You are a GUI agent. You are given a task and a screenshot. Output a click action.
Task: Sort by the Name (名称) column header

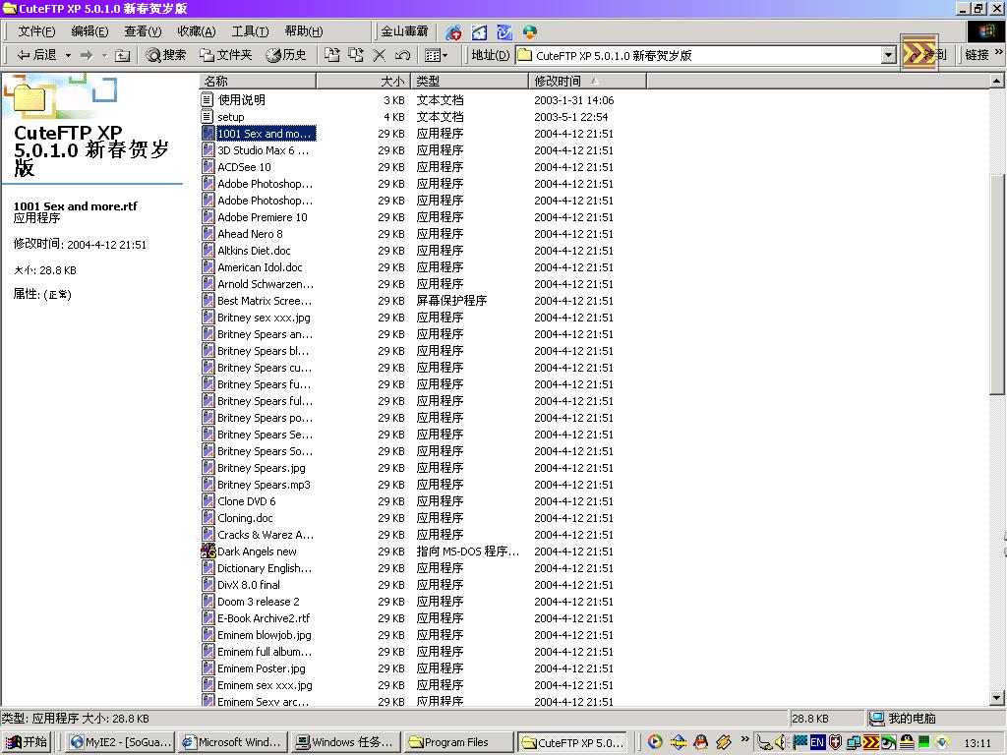click(x=258, y=81)
